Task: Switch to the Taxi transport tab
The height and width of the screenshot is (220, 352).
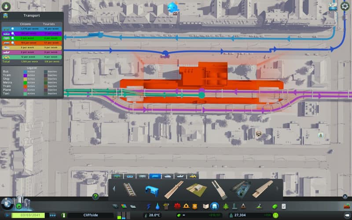Action: 193,176
